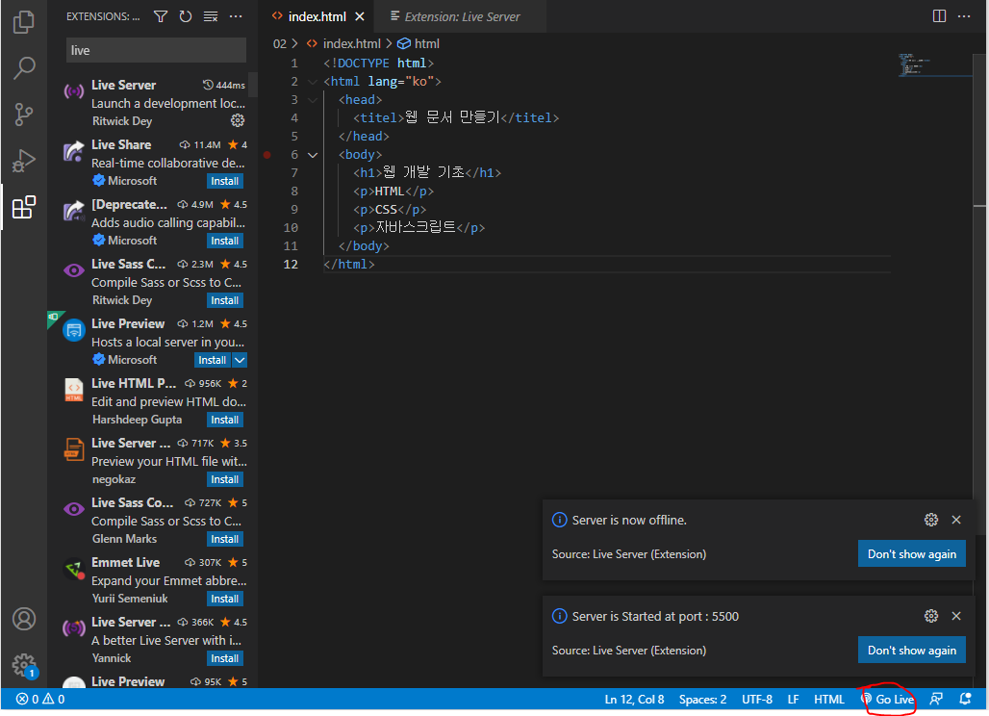The image size is (989, 716).
Task: Collapse the html tag fold on line 2
Action: (x=313, y=82)
